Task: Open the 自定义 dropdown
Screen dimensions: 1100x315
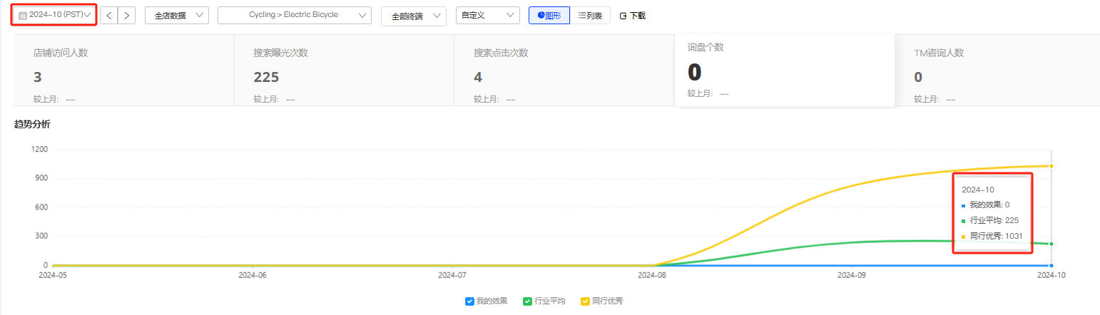Action: point(487,15)
